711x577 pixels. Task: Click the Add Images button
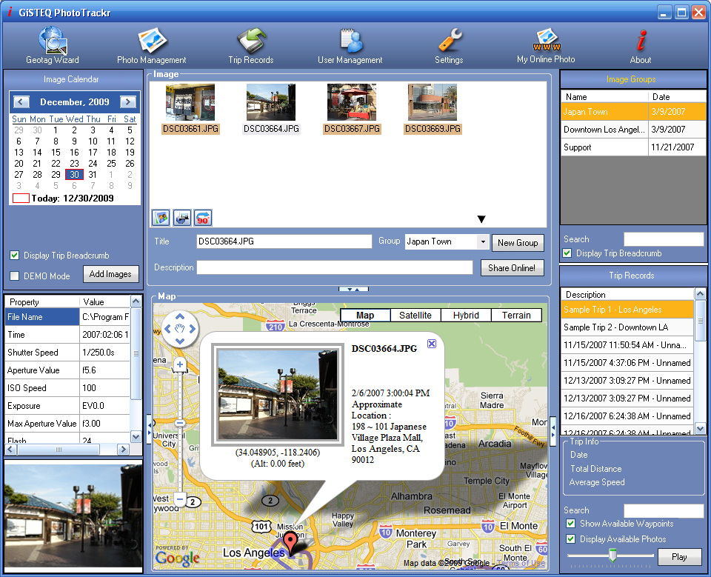(x=110, y=274)
